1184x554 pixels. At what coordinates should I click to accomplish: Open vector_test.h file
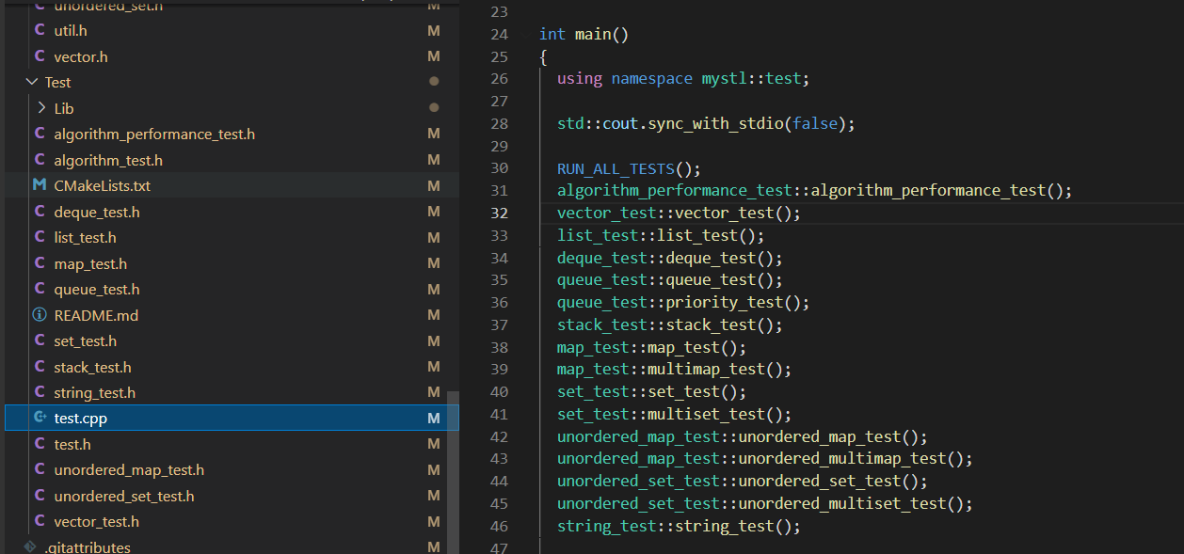[x=97, y=521]
